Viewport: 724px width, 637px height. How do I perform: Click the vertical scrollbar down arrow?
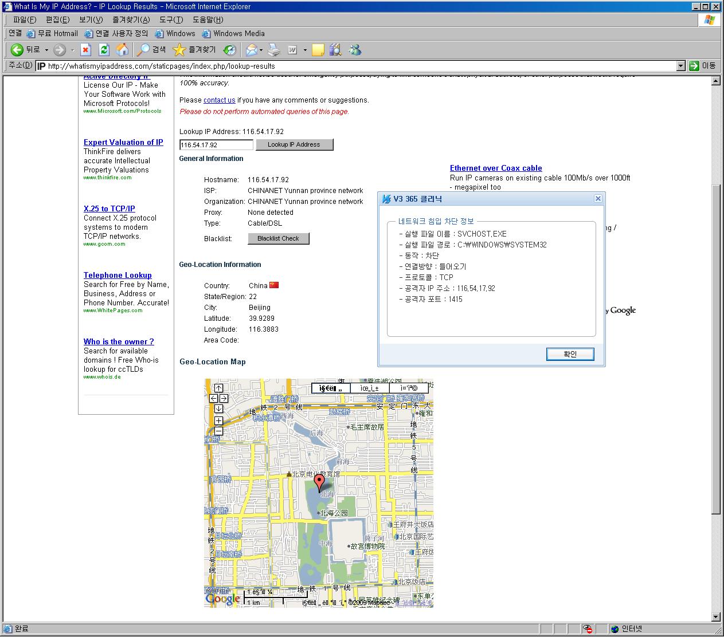click(x=715, y=617)
